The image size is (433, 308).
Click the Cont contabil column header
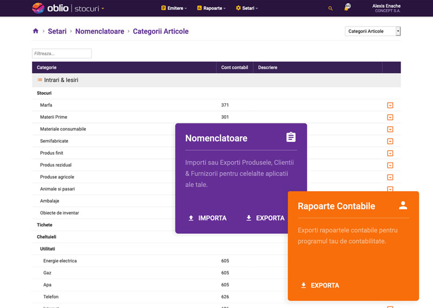[x=234, y=68]
